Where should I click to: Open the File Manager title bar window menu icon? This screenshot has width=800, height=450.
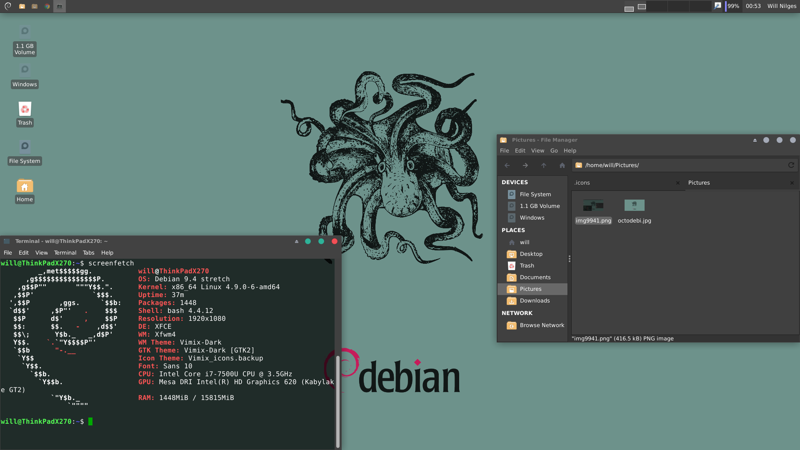point(503,140)
